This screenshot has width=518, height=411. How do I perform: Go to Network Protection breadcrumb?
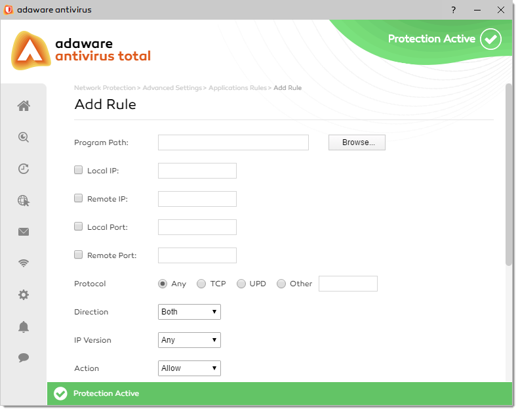pos(105,88)
